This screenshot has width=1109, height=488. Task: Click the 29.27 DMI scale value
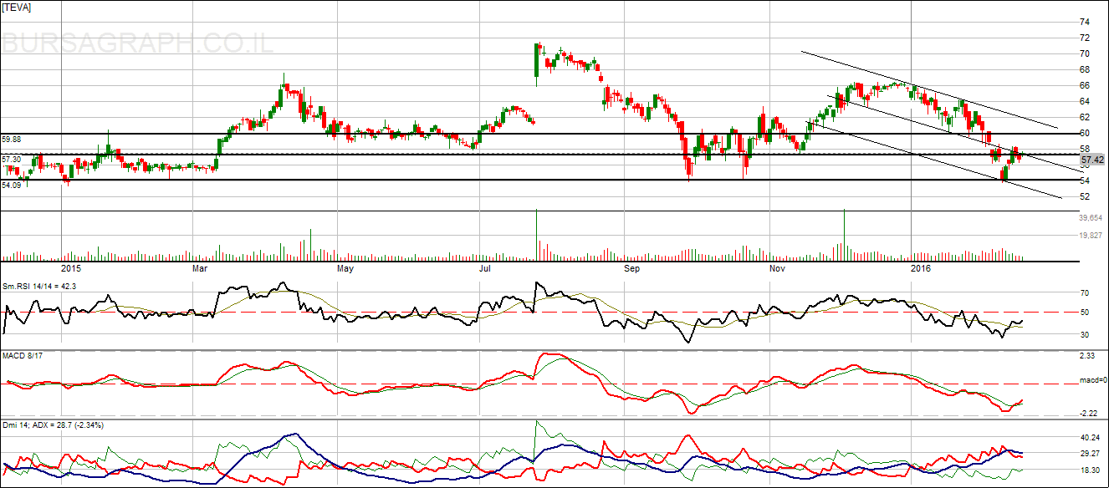(1090, 454)
